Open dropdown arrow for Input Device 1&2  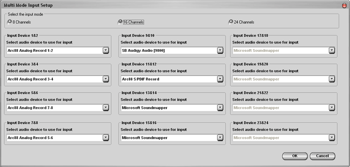click(x=106, y=50)
